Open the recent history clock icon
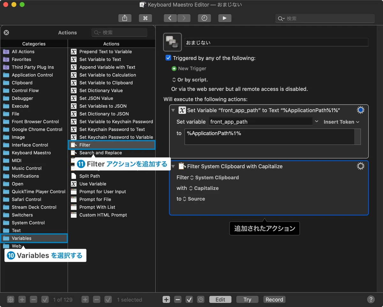The height and width of the screenshot is (307, 383). point(204,18)
